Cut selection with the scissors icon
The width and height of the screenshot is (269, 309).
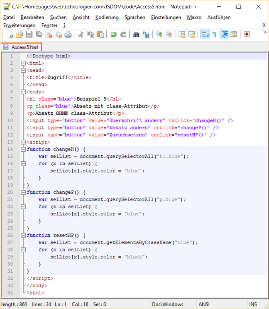point(81,35)
